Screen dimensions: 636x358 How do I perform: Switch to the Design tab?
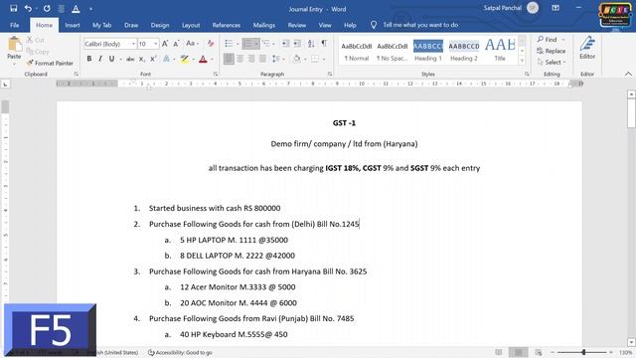pyautogui.click(x=160, y=25)
